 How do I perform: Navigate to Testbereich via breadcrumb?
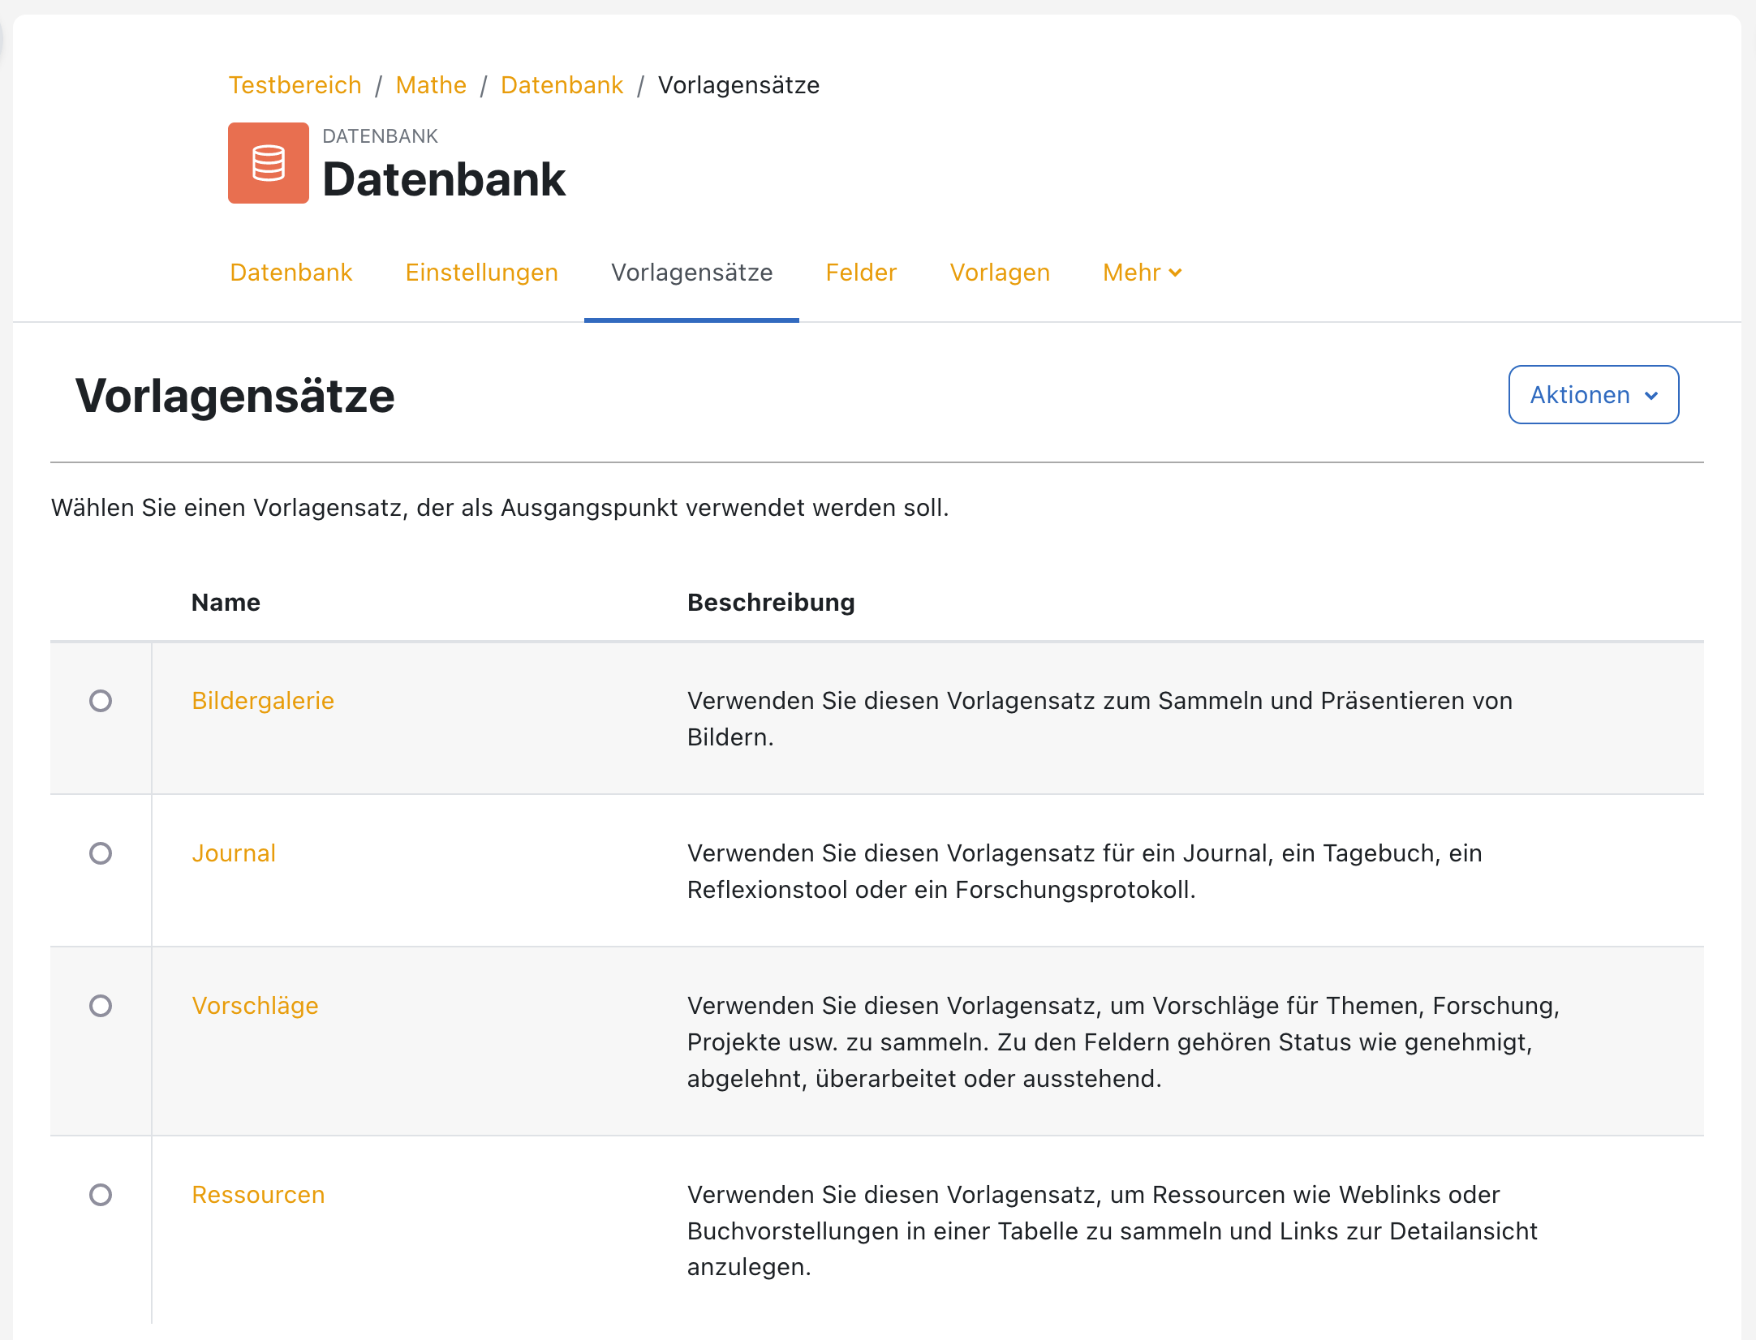pos(295,84)
